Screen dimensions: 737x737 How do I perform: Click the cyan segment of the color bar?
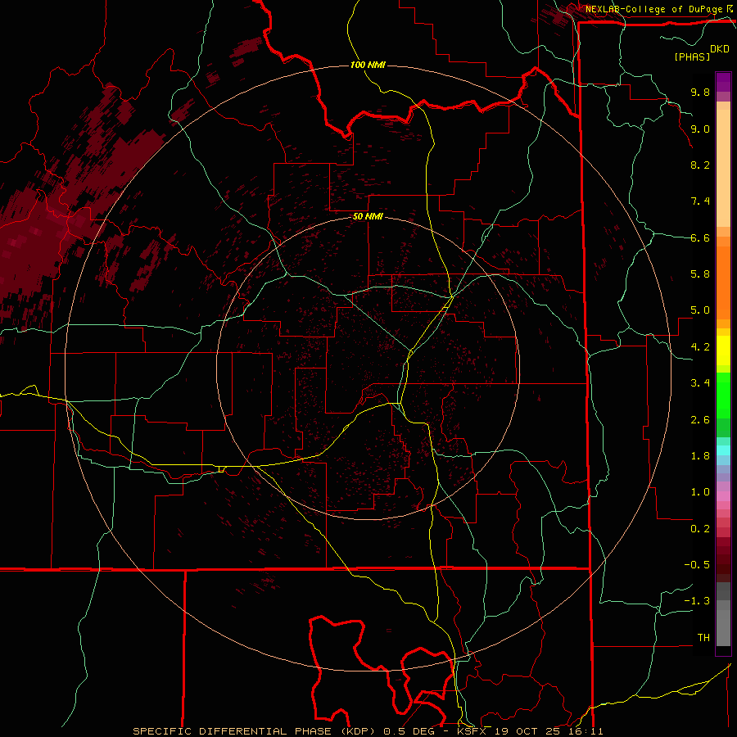coord(723,450)
